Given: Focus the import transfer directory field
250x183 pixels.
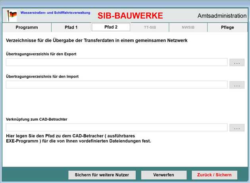Looking at the screenshot, I should (117, 85).
